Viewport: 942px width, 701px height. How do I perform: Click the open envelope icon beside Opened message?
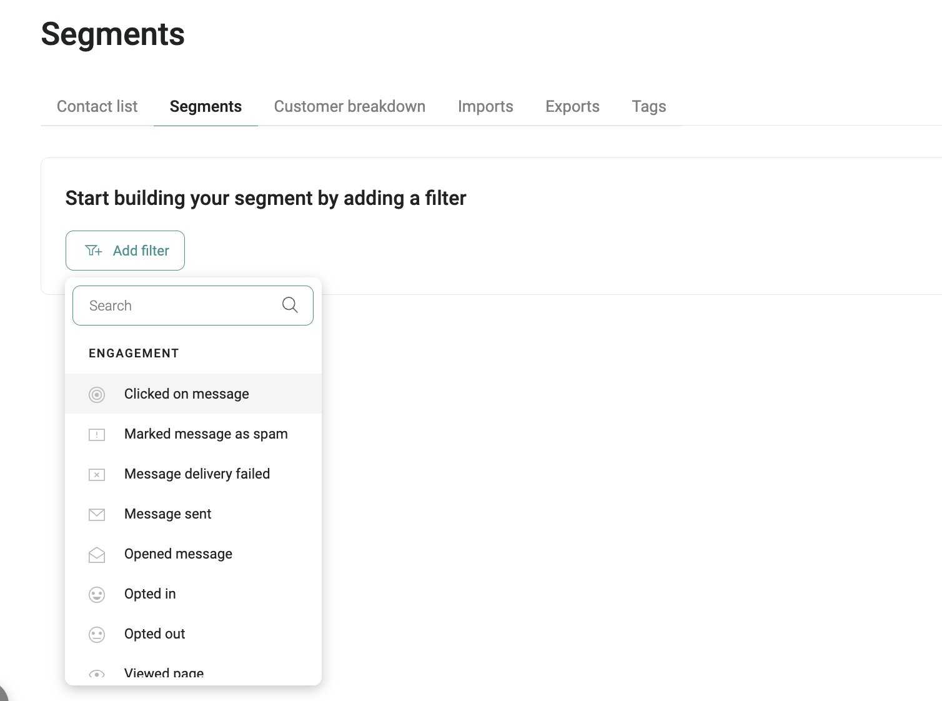point(97,555)
